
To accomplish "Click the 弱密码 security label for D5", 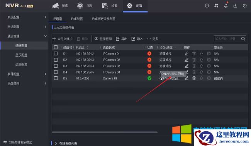I will (218, 78).
